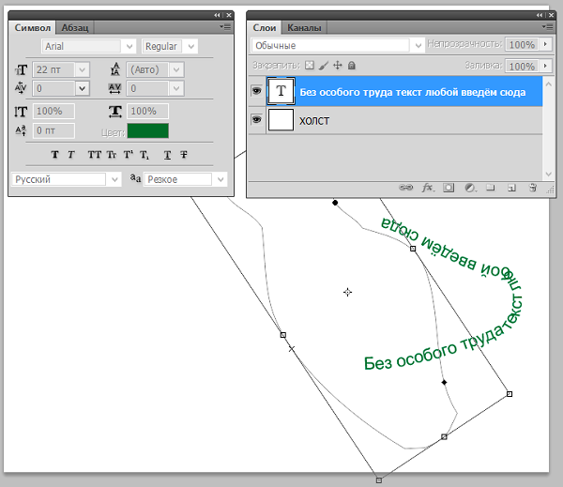The width and height of the screenshot is (563, 487).
Task: Open the tracking value dropdown
Action: pyautogui.click(x=176, y=88)
